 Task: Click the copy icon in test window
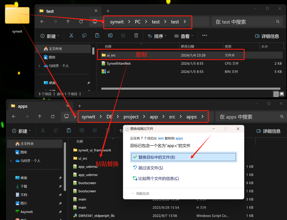[84, 36]
